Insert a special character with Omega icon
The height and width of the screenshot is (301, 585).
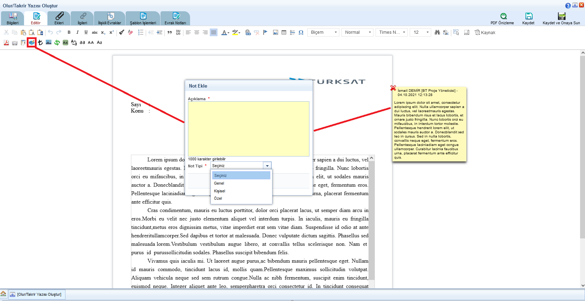(x=301, y=32)
